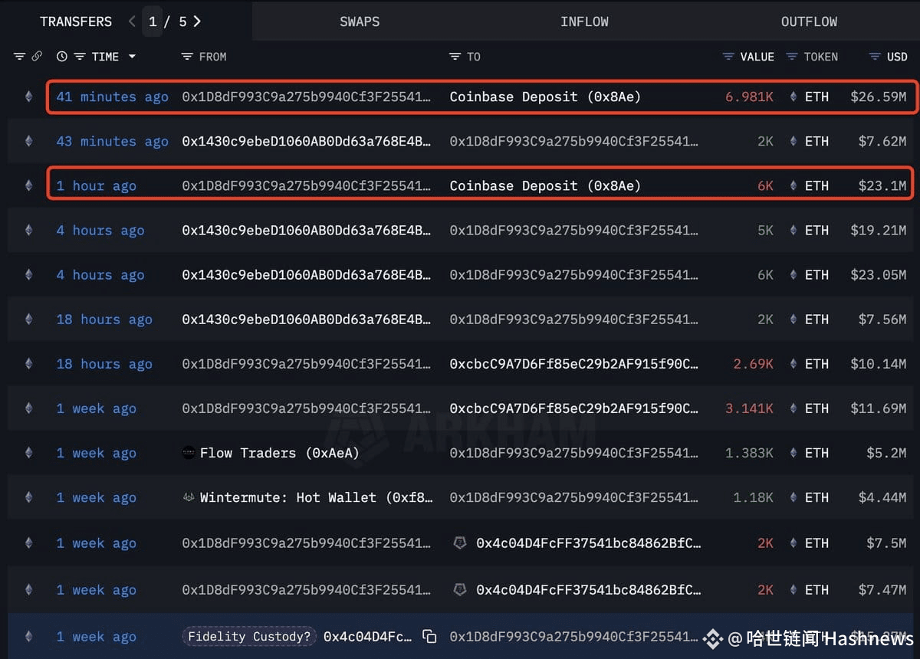Click ETH token icon in $7.5M row

(793, 543)
